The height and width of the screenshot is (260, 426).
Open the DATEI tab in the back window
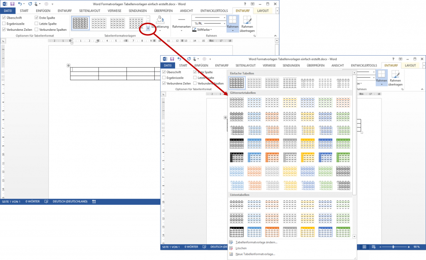8,11
